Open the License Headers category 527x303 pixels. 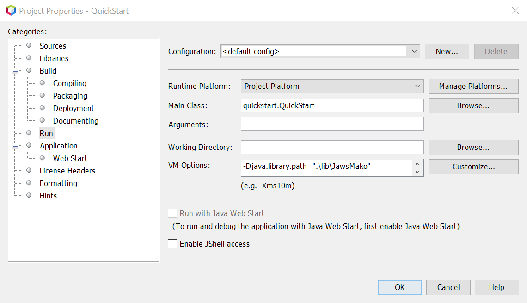[x=67, y=171]
